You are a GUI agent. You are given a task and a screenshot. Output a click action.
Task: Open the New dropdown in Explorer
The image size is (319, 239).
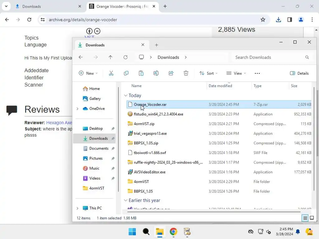88,73
